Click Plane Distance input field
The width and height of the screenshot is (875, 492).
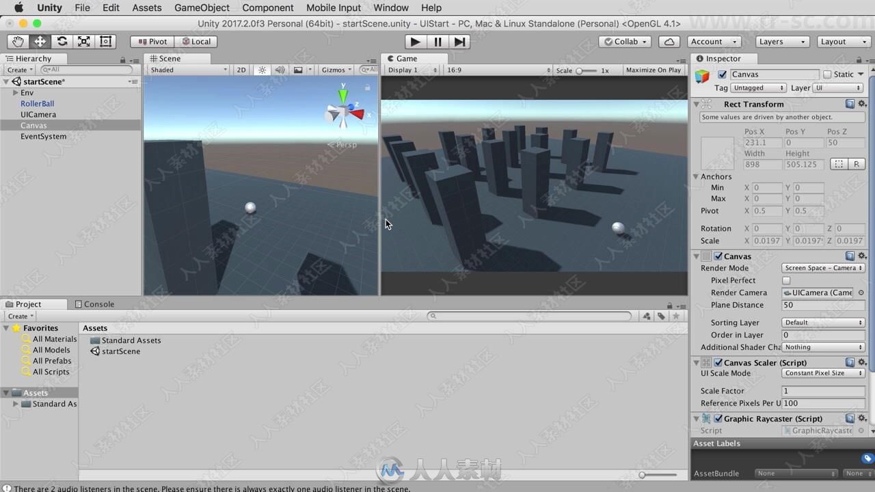click(824, 305)
